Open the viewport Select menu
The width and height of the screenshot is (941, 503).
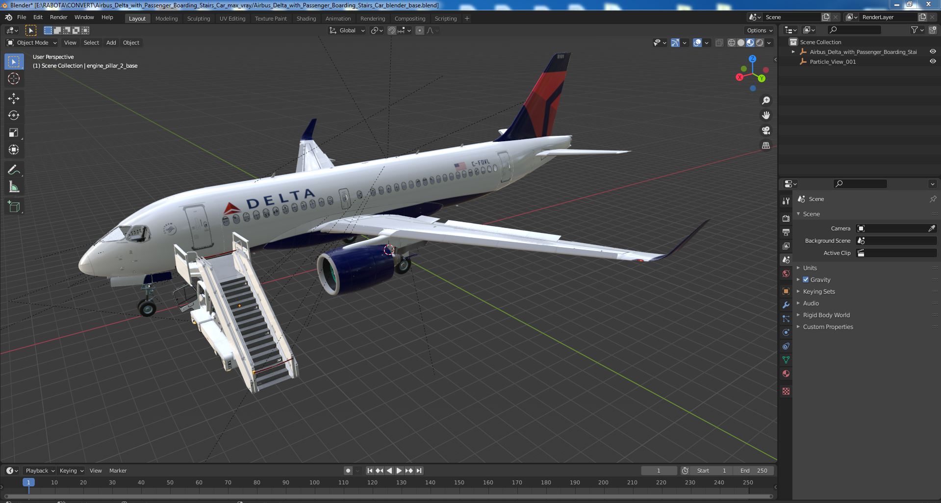tap(91, 43)
